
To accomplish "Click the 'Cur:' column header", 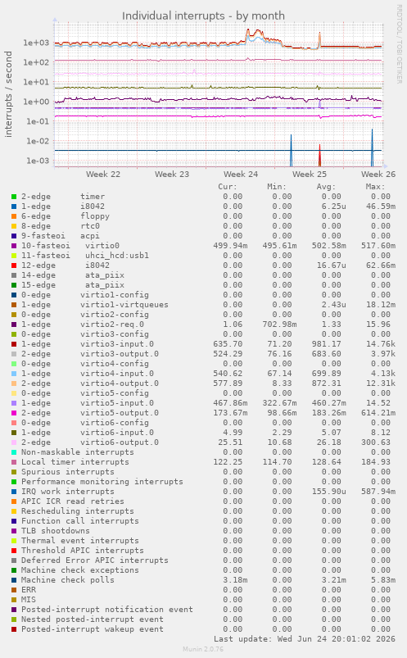I will (228, 187).
